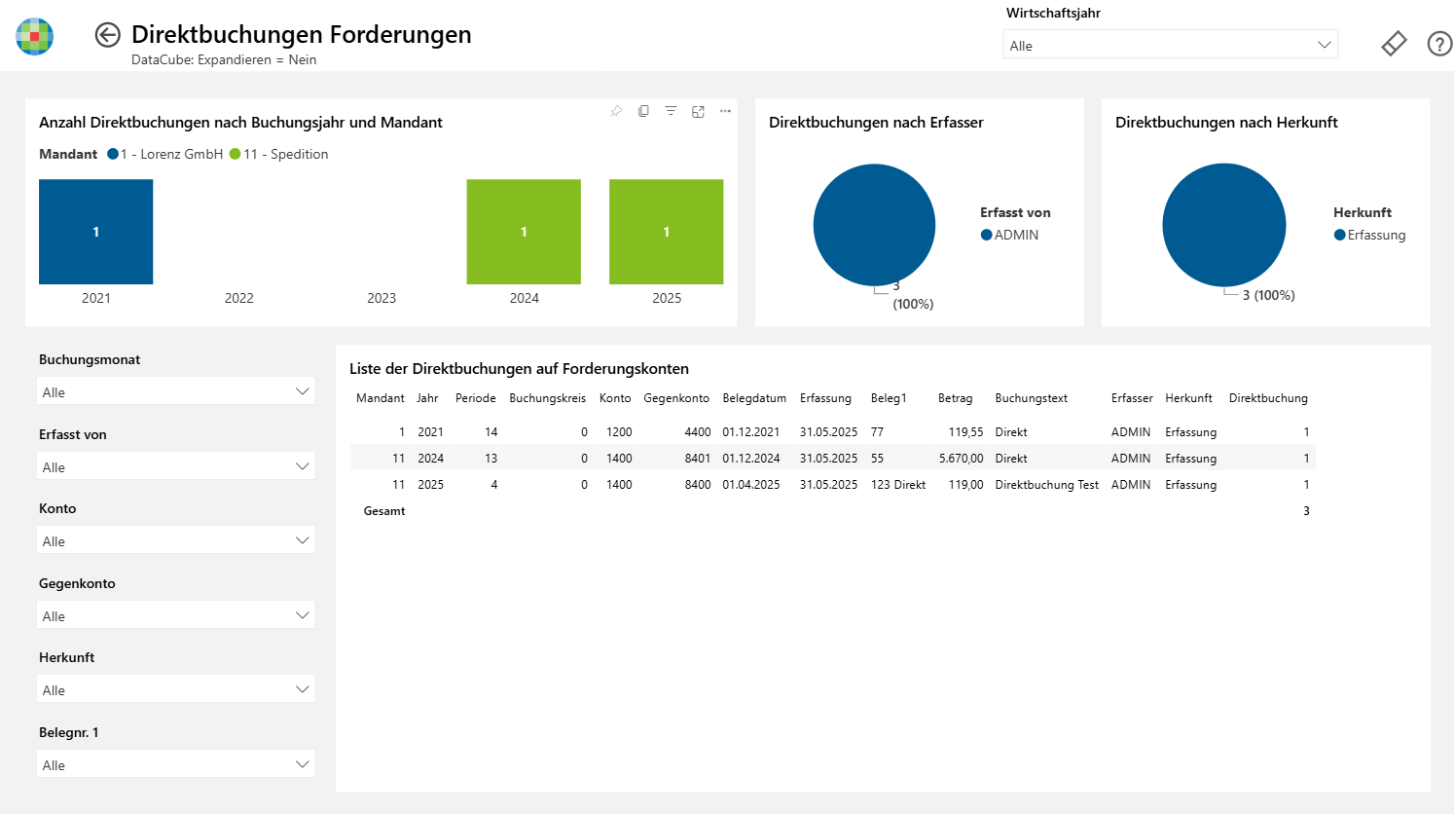1454x814 pixels.
Task: Click the 'Gesamt' total row label
Action: [384, 510]
